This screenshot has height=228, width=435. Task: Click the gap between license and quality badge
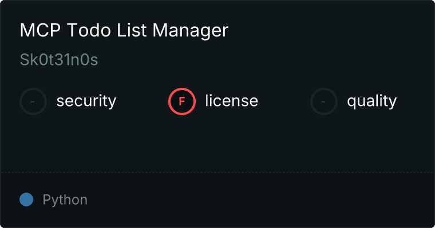284,101
